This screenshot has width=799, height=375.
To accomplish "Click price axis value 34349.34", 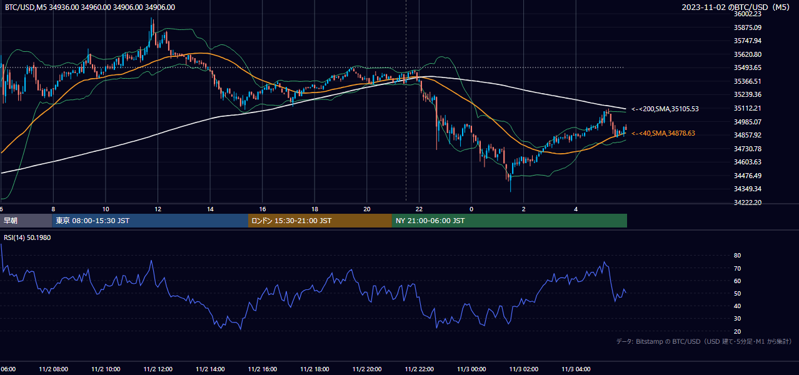I will (748, 189).
